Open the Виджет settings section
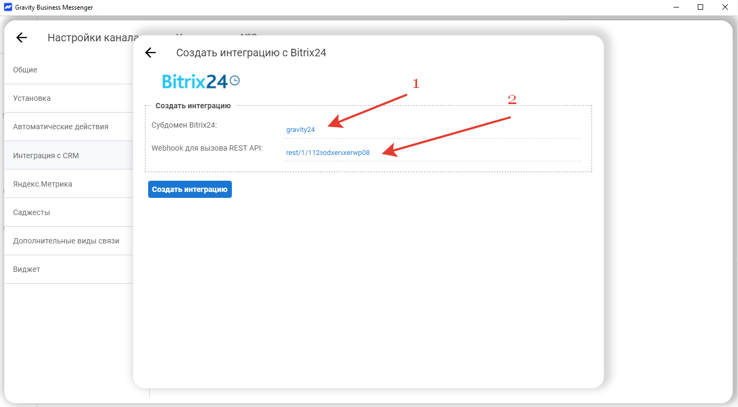This screenshot has height=407, width=738. click(x=69, y=269)
